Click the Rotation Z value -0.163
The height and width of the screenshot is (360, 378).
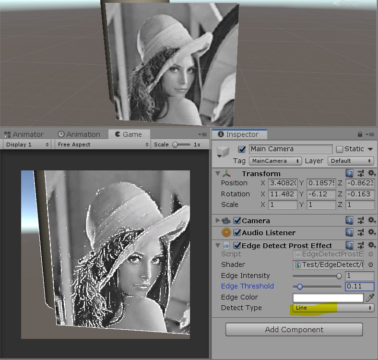tap(360, 194)
